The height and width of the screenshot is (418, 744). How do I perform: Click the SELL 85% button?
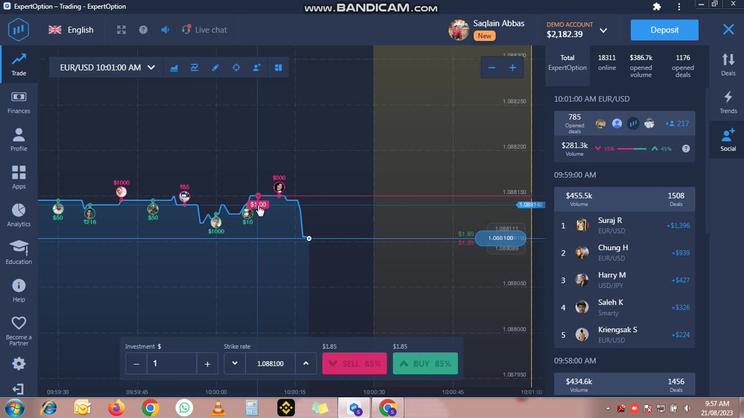[x=355, y=363]
